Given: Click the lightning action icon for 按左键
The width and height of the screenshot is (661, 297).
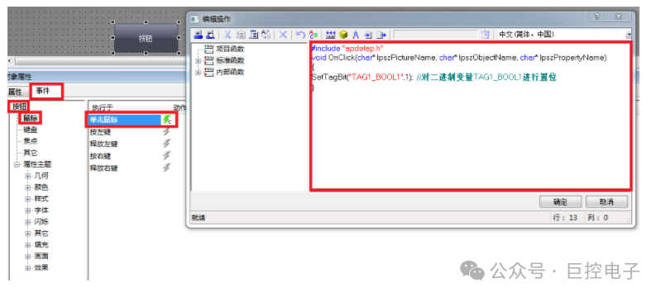Looking at the screenshot, I should pos(167,132).
